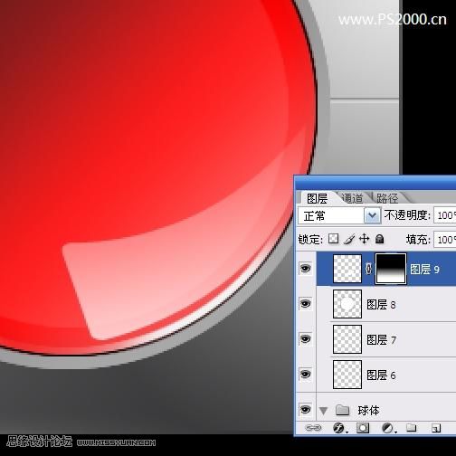Hide 图层 9 with its eye icon
This screenshot has height=456, width=456.
[306, 268]
